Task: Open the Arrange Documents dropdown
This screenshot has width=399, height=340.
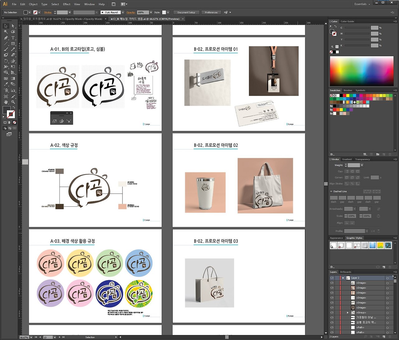Action: 124,4
